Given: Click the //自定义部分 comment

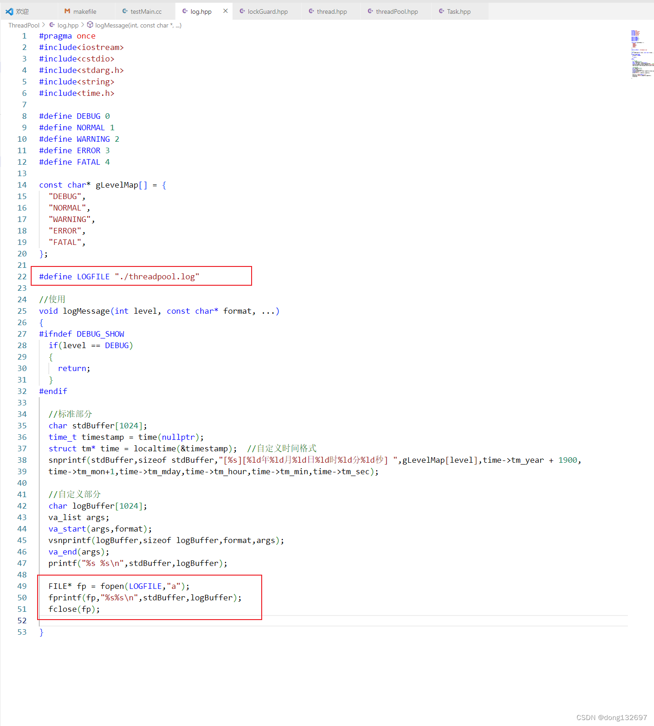Looking at the screenshot, I should [x=74, y=494].
